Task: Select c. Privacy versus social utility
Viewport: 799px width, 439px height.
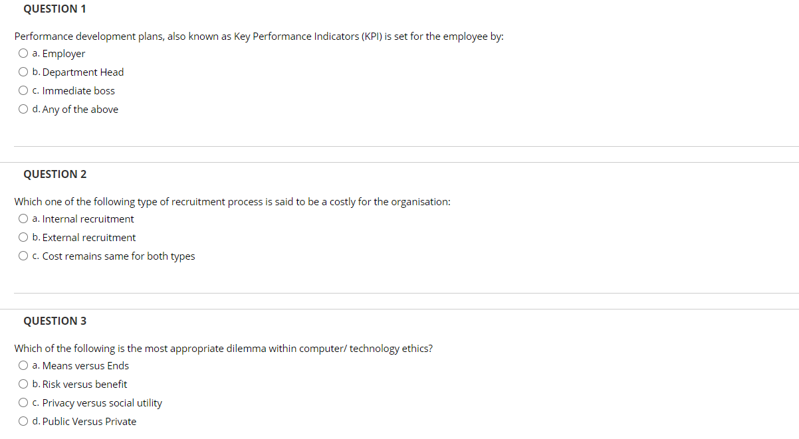Action: 23,402
